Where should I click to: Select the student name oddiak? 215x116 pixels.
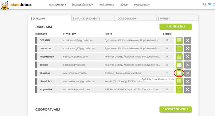(x=44, y=65)
